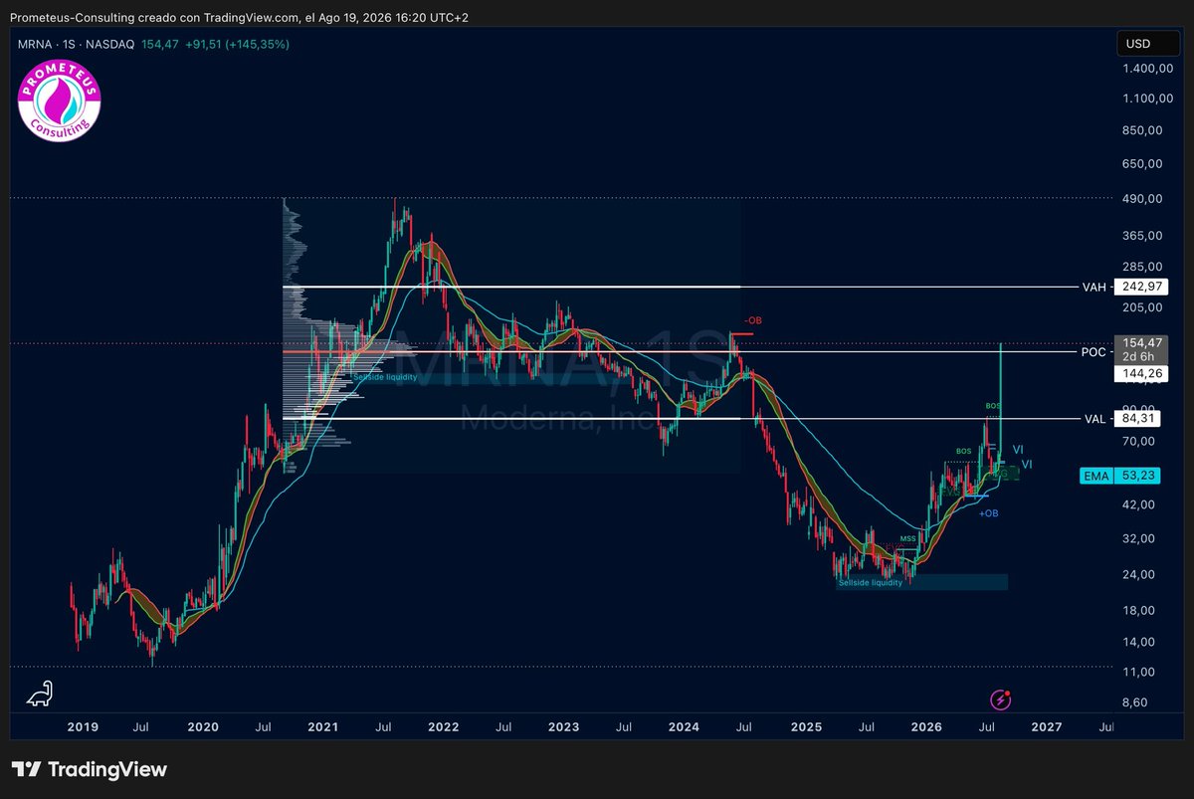Select the VAL label on the chart
1194x799 pixels.
coord(1094,419)
